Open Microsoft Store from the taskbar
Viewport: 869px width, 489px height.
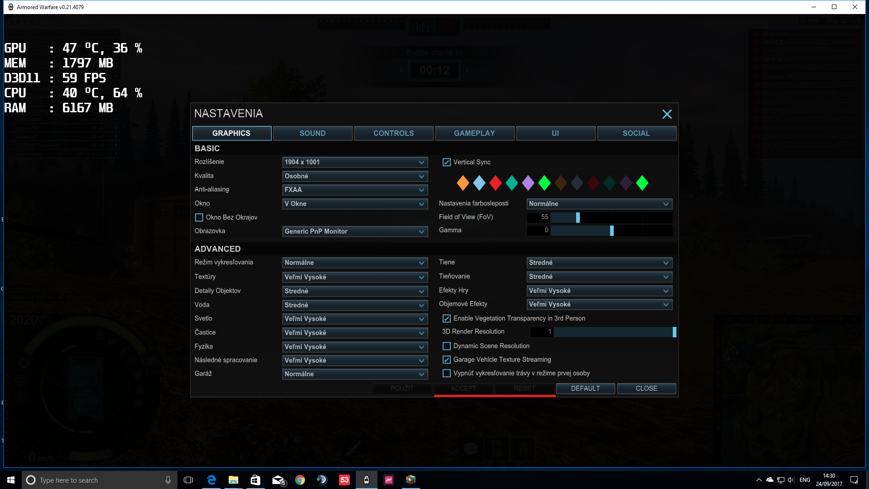[255, 480]
